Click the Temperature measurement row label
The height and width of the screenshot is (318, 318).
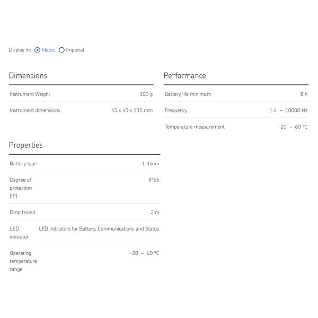195,127
